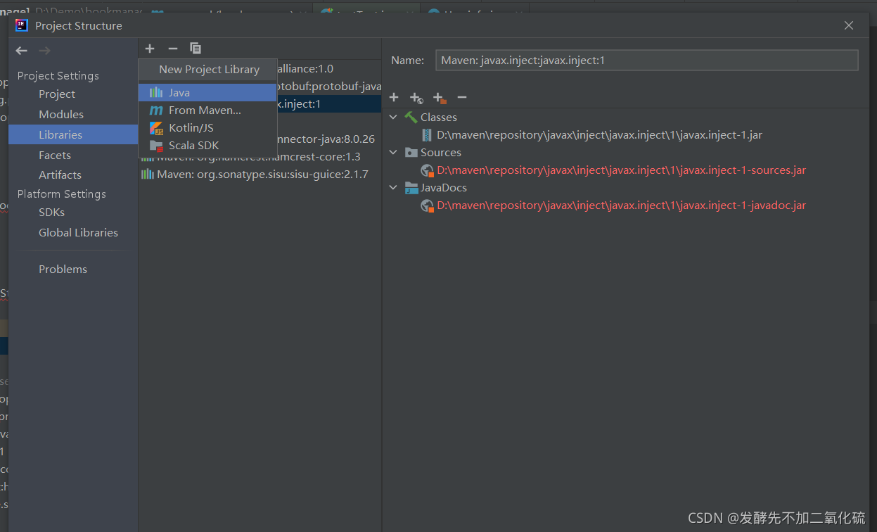The image size is (877, 532).
Task: Click the specify documentation URL icon
Action: tap(416, 97)
